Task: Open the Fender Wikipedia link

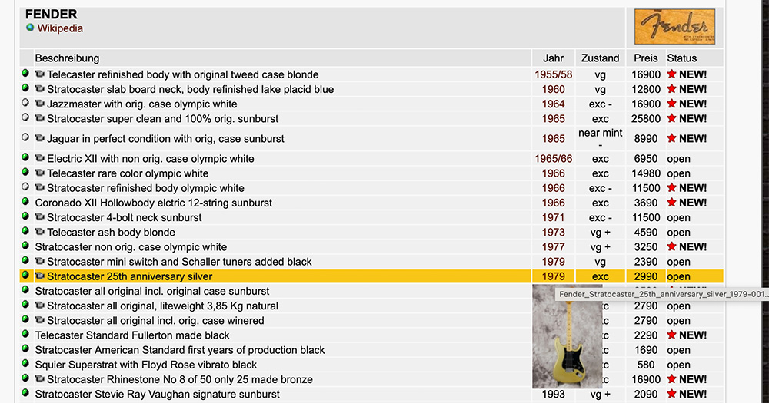Action: click(60, 28)
